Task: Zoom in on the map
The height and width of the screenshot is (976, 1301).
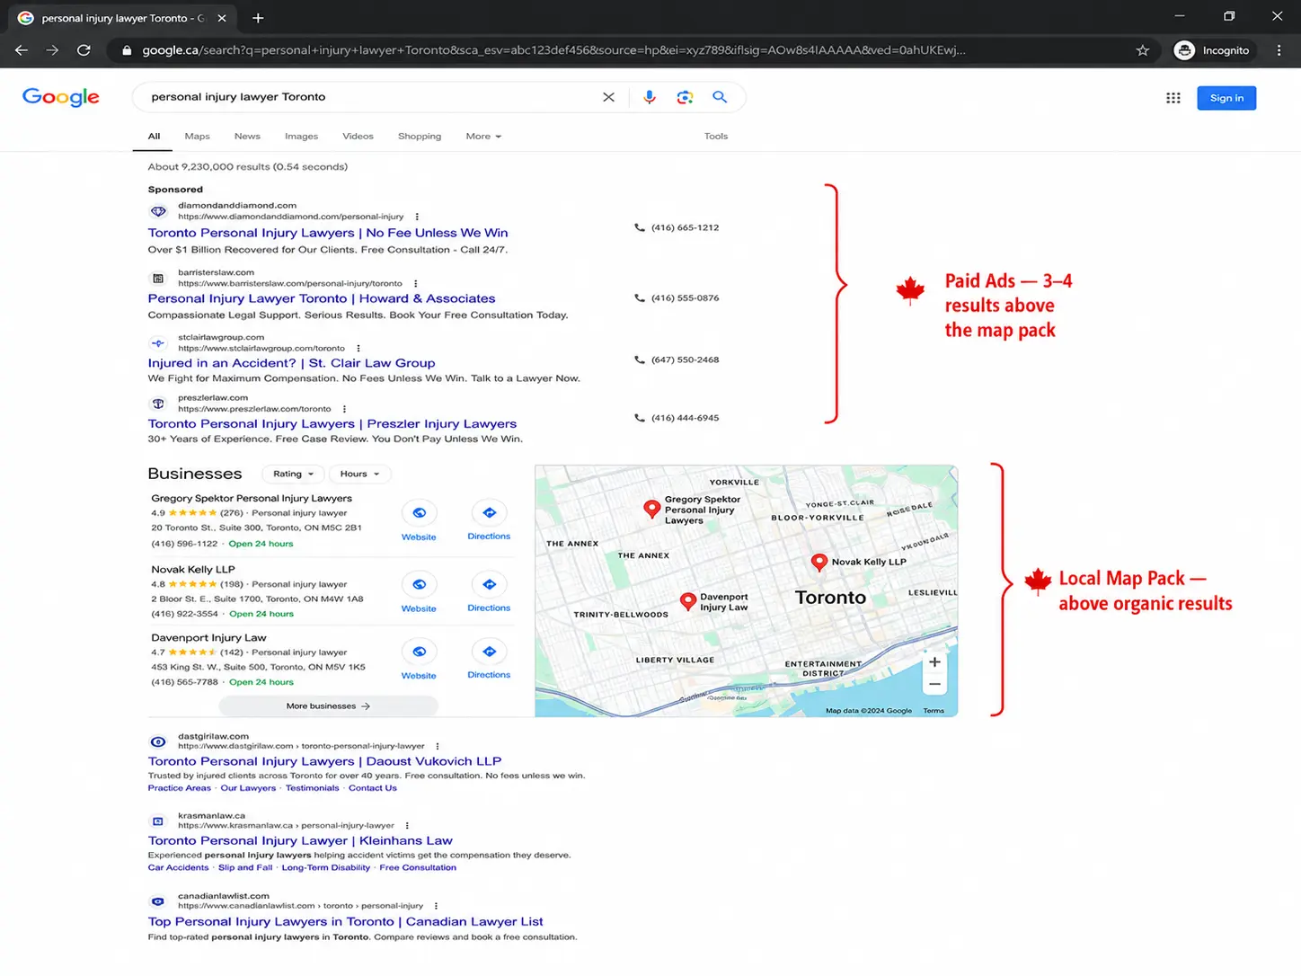Action: 934,662
